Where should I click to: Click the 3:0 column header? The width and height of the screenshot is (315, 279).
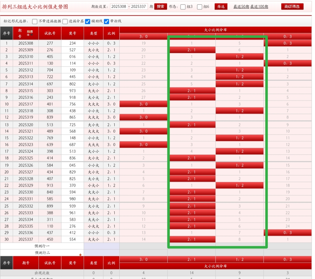[x=143, y=36]
